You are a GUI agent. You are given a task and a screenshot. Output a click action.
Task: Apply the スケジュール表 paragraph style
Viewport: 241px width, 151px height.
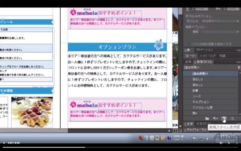[211, 108]
